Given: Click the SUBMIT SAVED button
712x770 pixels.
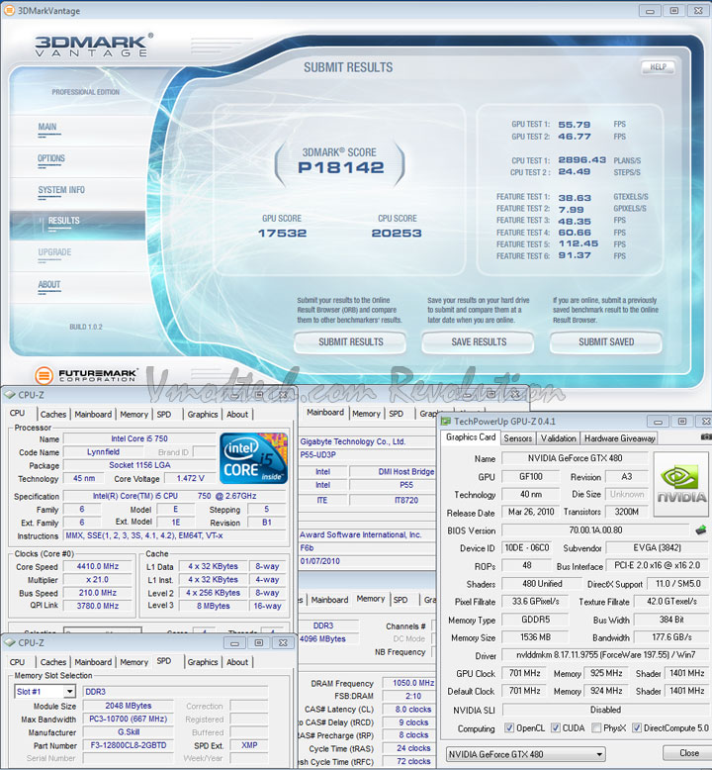Looking at the screenshot, I should coord(606,342).
